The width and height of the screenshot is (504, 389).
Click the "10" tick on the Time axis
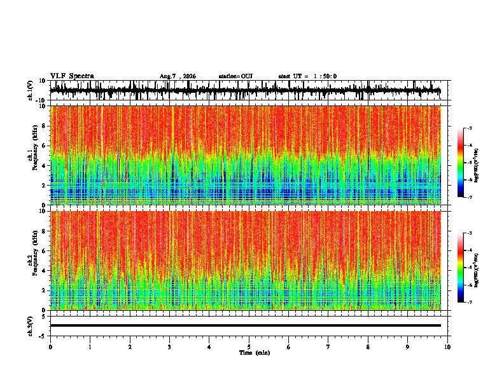pyautogui.click(x=447, y=347)
